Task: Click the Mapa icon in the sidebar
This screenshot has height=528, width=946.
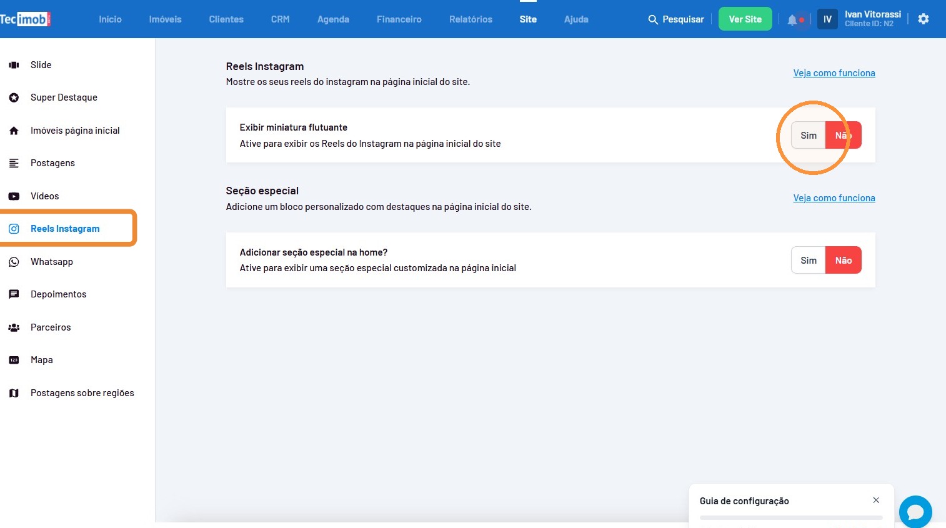Action: click(x=14, y=360)
